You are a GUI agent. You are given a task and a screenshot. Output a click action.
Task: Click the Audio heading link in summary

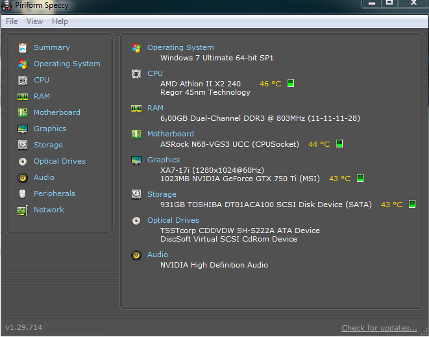(158, 255)
